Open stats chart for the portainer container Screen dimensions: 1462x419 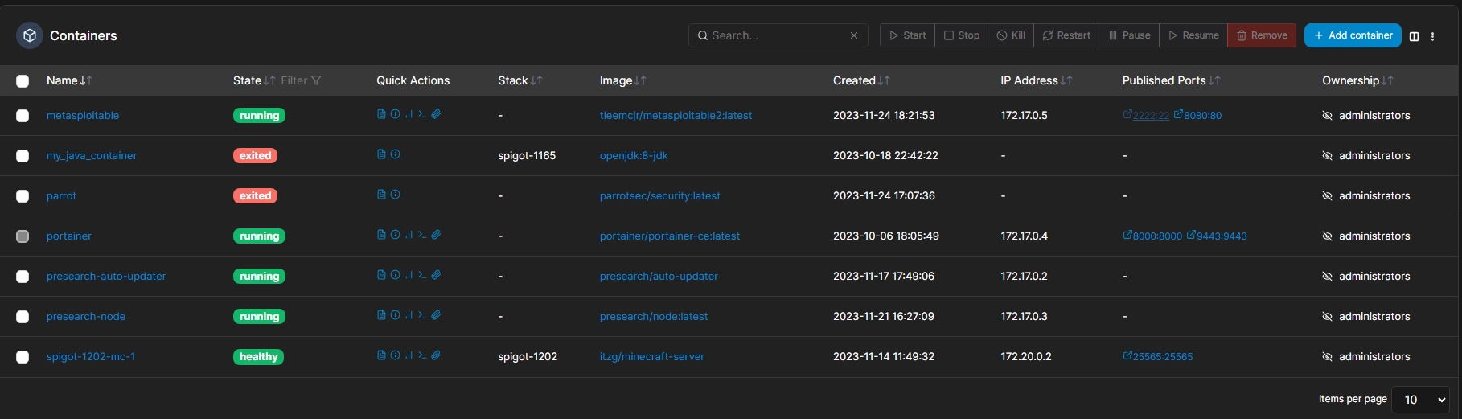(409, 235)
